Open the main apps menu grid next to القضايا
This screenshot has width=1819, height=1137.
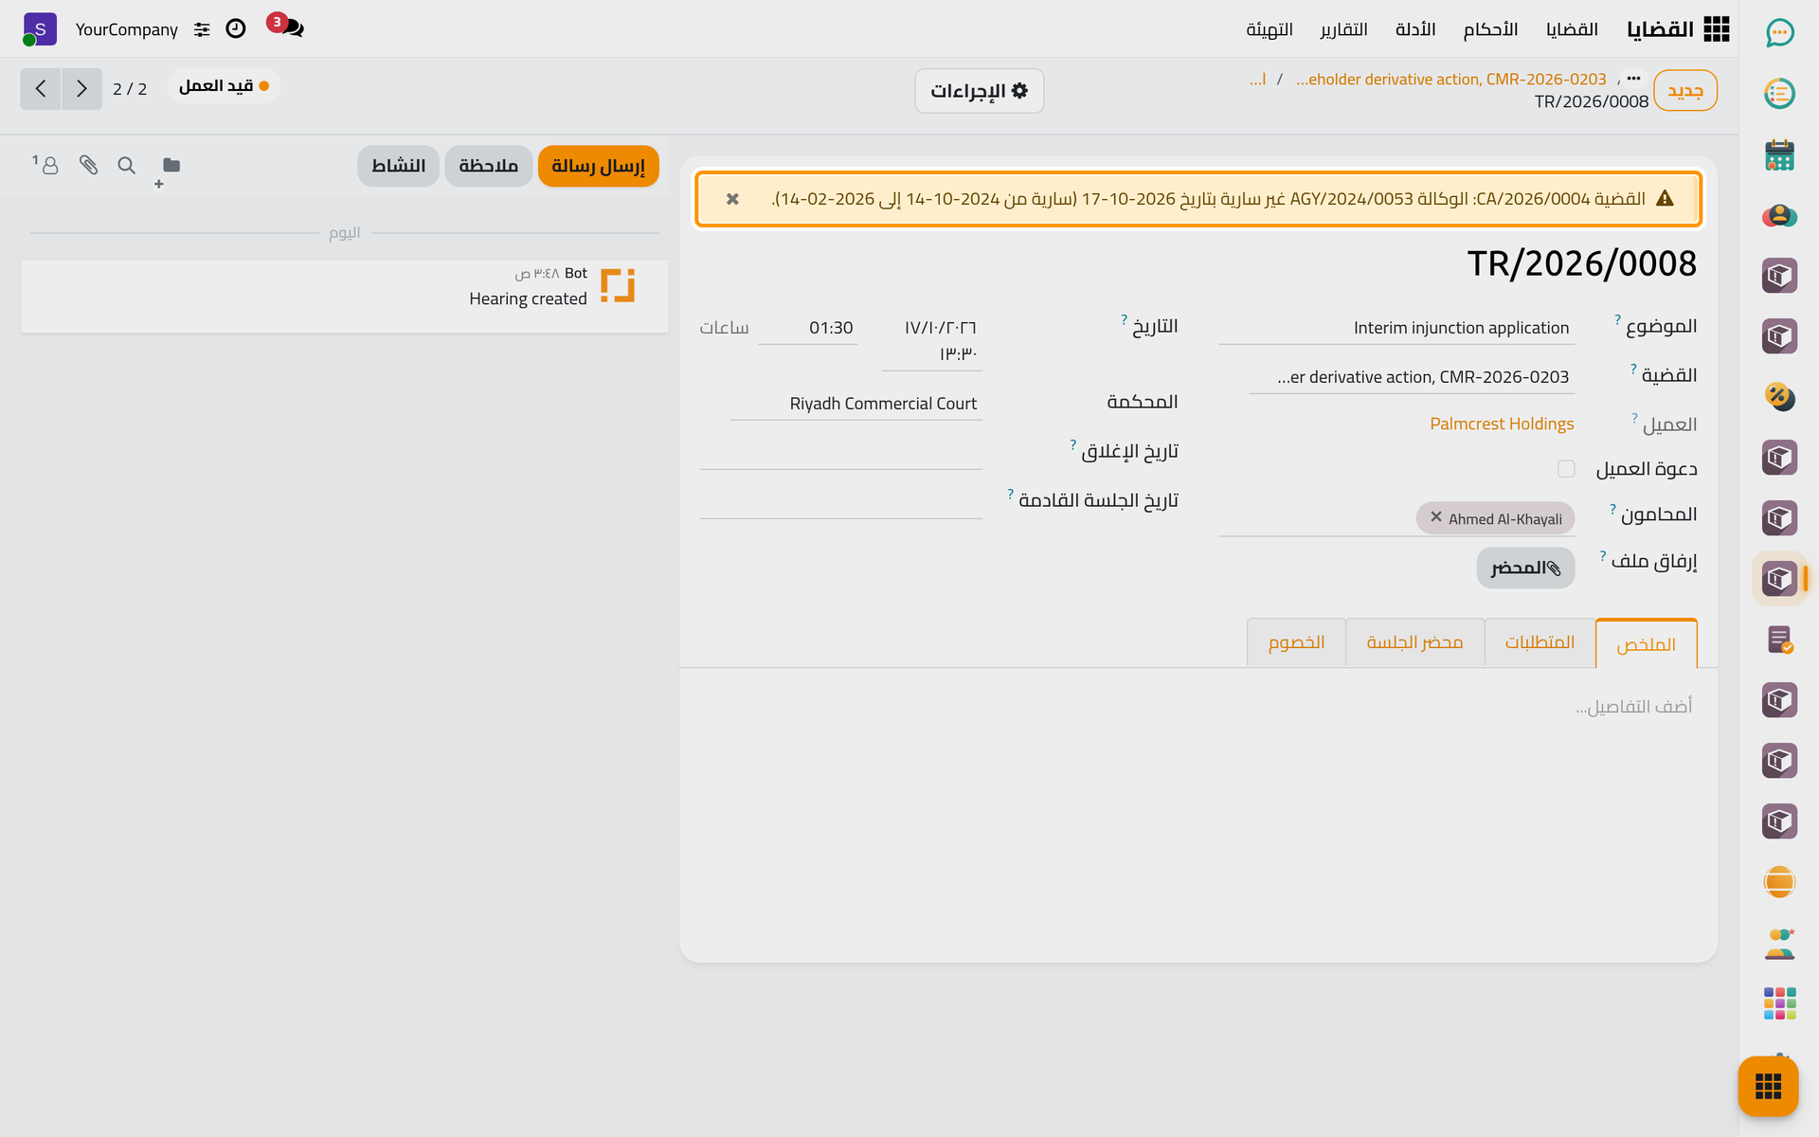tap(1716, 29)
